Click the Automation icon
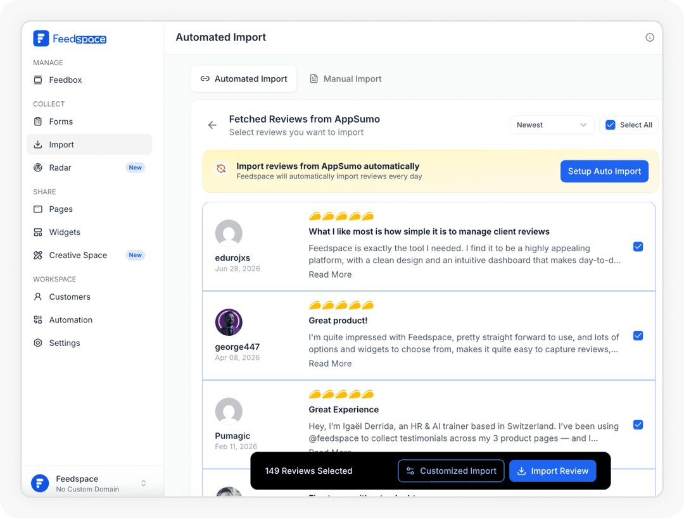This screenshot has height=518, width=684. (38, 320)
